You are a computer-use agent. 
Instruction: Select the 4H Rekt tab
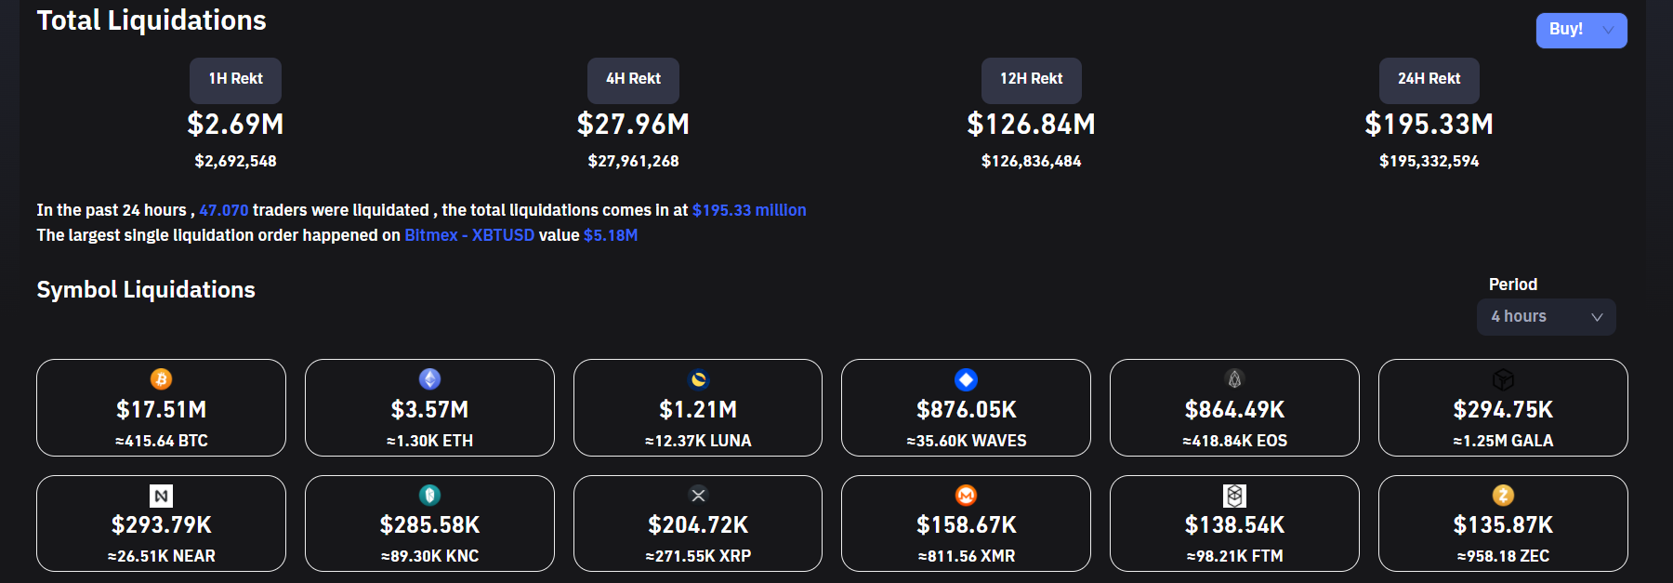tap(633, 80)
